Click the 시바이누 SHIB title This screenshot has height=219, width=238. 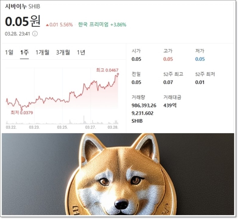[23, 6]
